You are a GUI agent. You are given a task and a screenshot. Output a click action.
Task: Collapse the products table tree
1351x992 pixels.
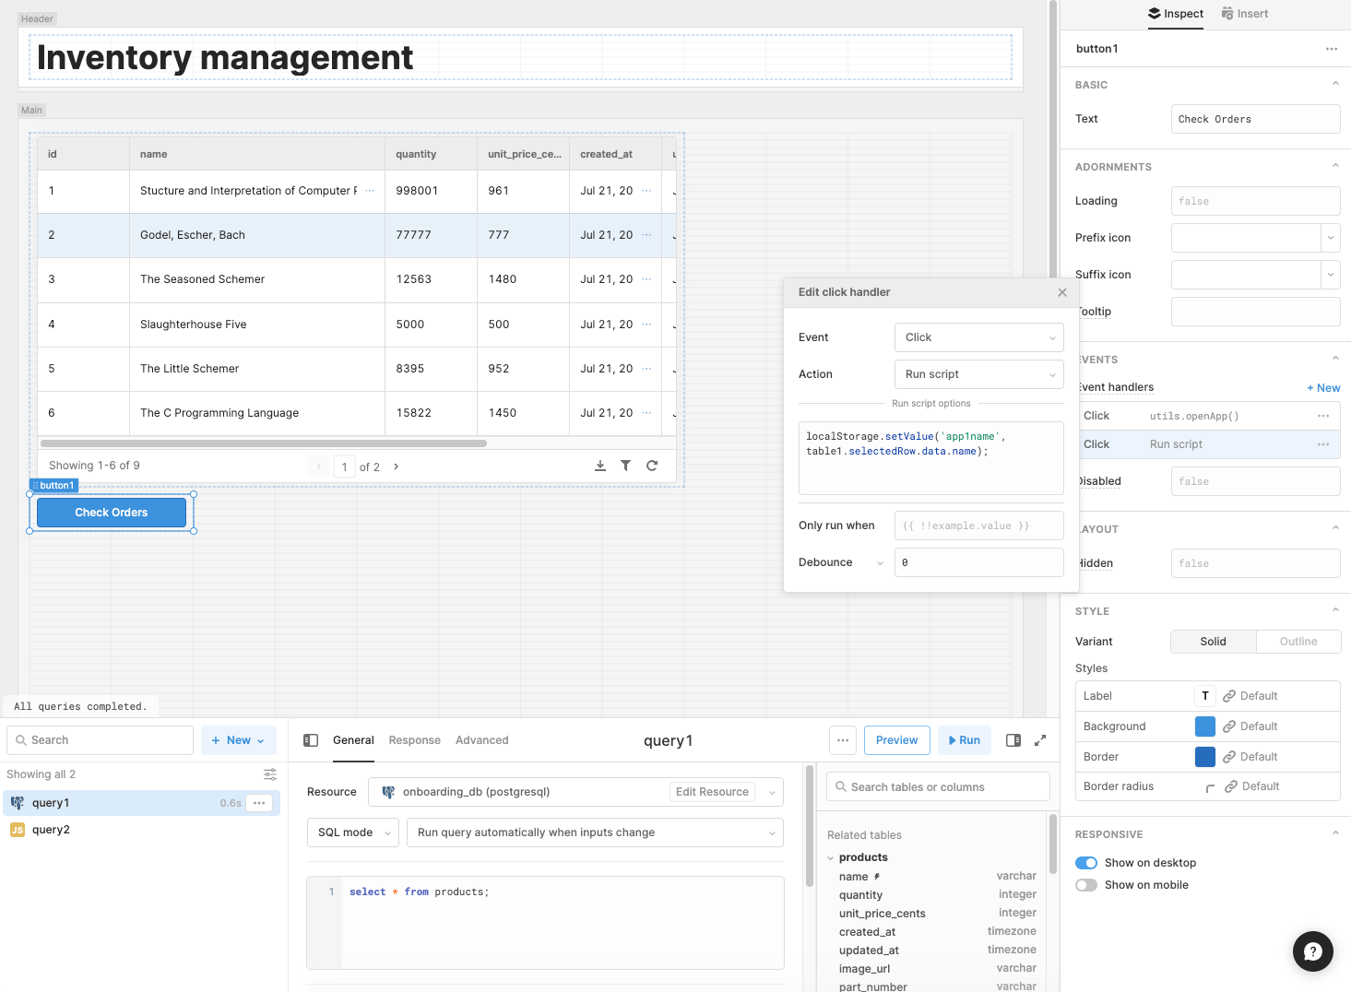pyautogui.click(x=830, y=858)
